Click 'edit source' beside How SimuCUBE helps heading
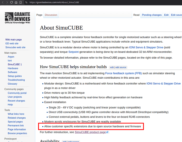The image size is (182, 142). [x=121, y=67]
